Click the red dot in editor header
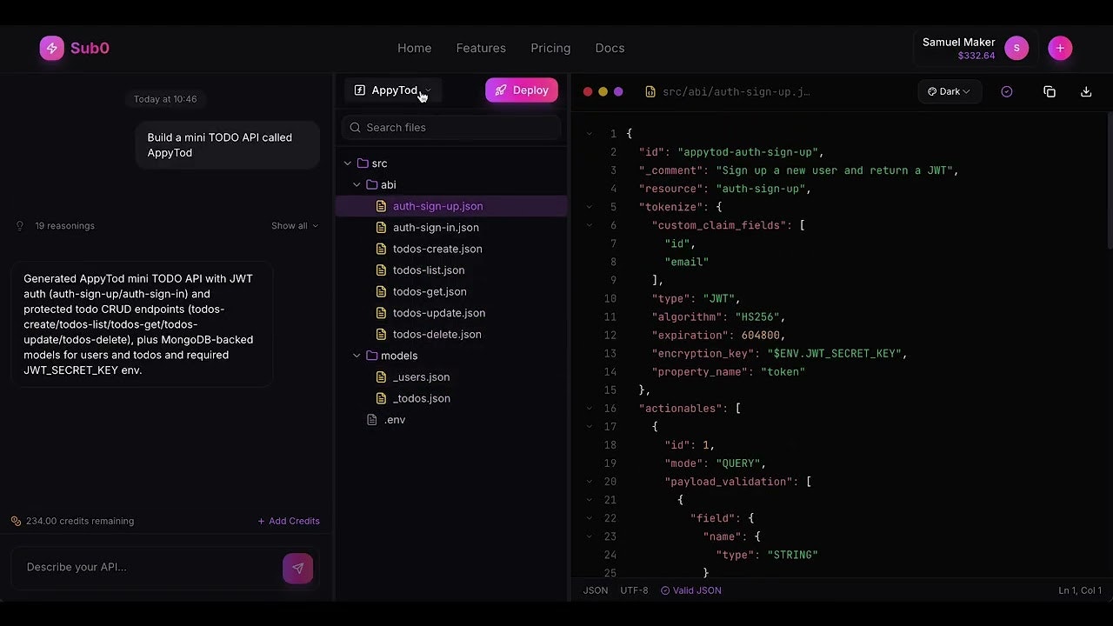The width and height of the screenshot is (1113, 626). point(588,91)
